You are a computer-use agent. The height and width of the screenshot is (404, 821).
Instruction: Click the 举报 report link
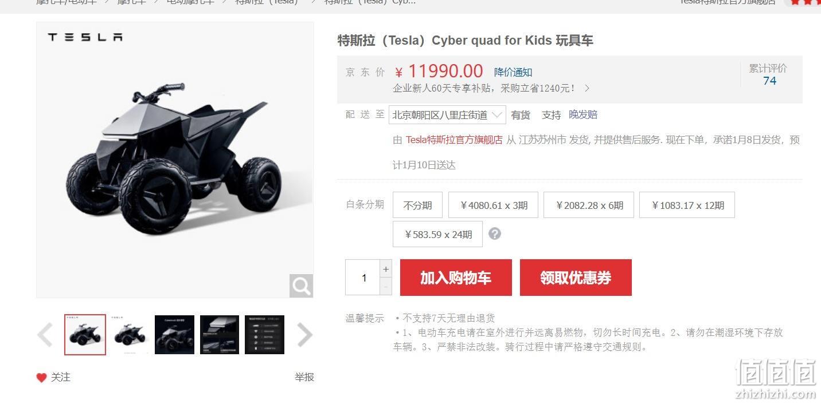[304, 377]
